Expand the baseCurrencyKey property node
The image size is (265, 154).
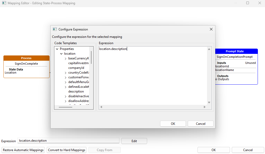point(65,58)
